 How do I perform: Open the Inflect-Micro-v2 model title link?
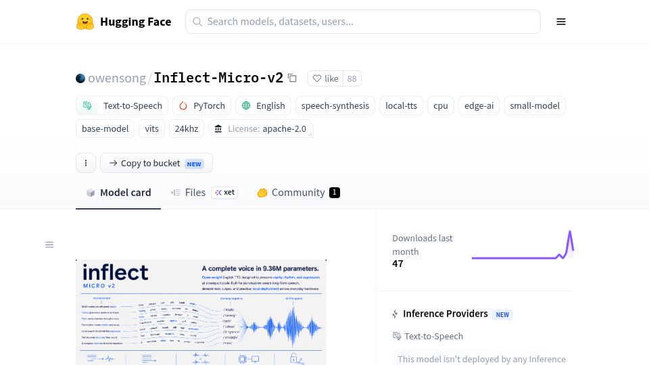click(x=218, y=78)
